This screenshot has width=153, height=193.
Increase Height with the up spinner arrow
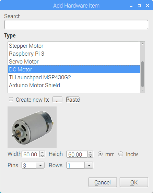click(91, 152)
